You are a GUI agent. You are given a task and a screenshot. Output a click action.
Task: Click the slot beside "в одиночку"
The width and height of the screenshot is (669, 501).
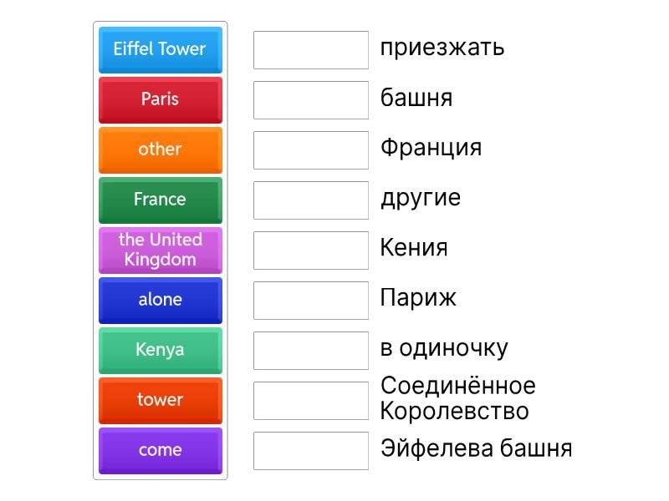point(311,351)
